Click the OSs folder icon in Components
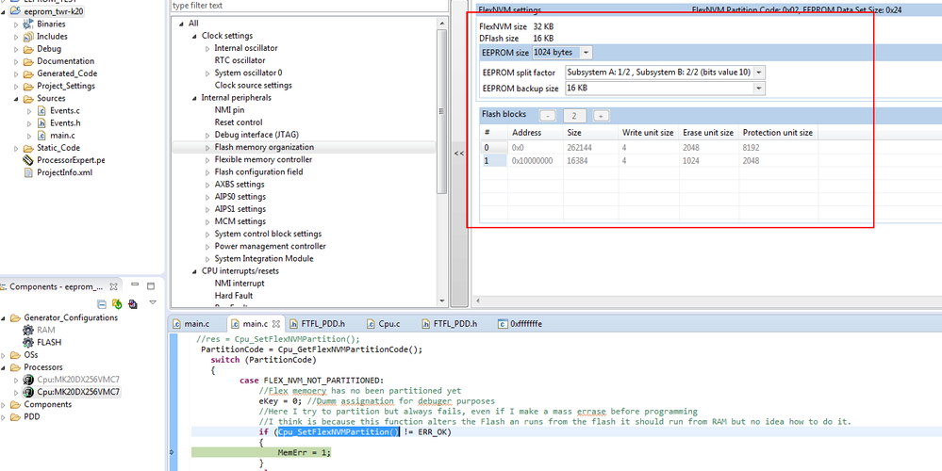This screenshot has height=471, width=942. coord(15,354)
